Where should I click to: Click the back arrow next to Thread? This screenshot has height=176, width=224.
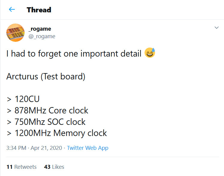click(x=12, y=9)
